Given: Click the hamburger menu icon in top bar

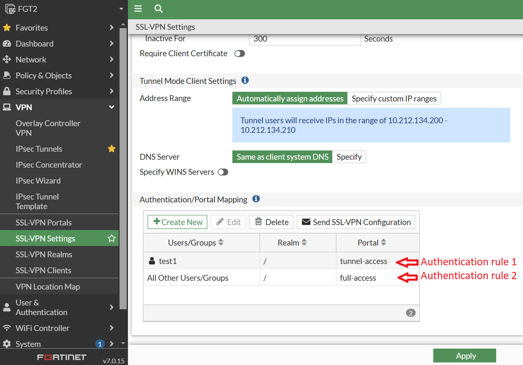Looking at the screenshot, I should [138, 9].
